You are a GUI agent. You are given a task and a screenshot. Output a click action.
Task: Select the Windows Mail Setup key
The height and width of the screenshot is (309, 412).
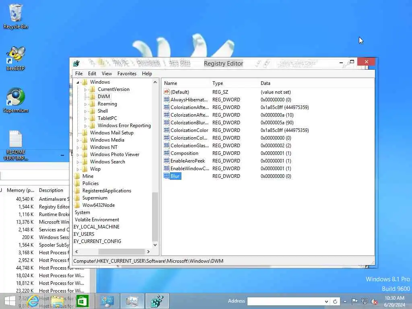tap(112, 133)
